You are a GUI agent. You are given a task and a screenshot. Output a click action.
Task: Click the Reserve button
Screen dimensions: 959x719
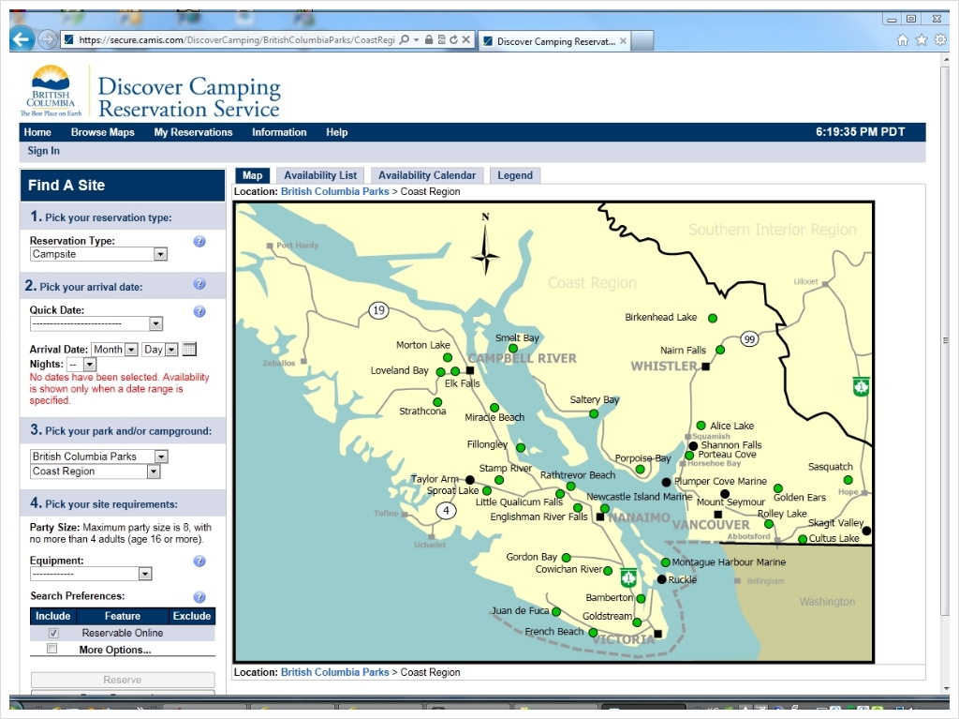[123, 680]
